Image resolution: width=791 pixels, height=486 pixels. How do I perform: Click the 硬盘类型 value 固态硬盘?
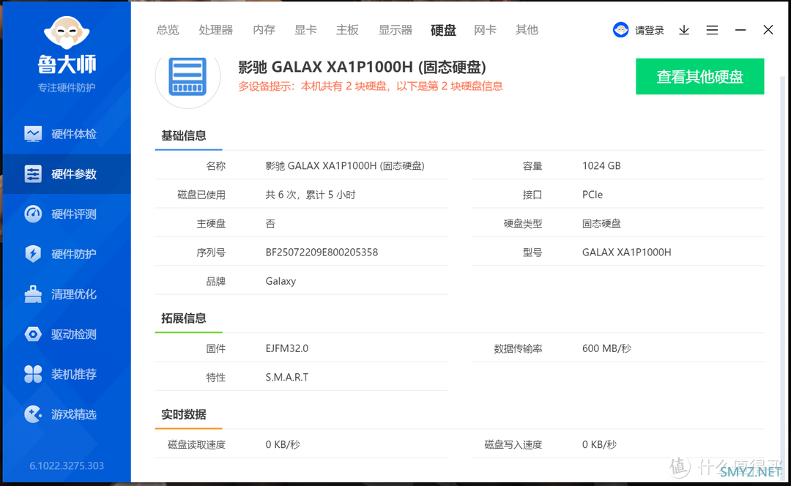(601, 223)
